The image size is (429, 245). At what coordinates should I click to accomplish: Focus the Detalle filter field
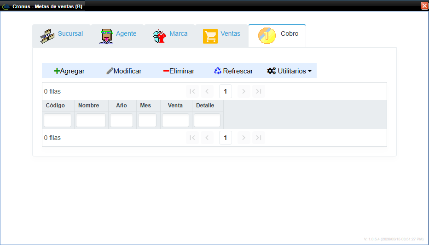(207, 120)
